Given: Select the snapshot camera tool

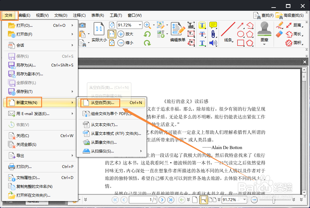Looking at the screenshot, I should coord(82,25).
